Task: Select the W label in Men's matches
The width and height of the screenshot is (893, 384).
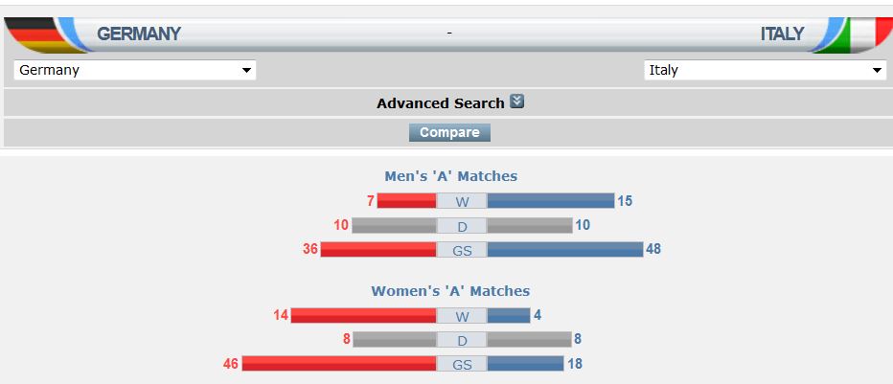Action: tap(462, 201)
